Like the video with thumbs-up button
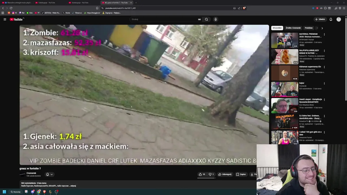Screen dimensions: 347x195 click(202, 174)
